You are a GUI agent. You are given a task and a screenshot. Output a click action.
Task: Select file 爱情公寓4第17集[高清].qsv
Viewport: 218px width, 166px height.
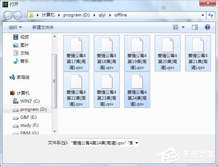(x=76, y=53)
